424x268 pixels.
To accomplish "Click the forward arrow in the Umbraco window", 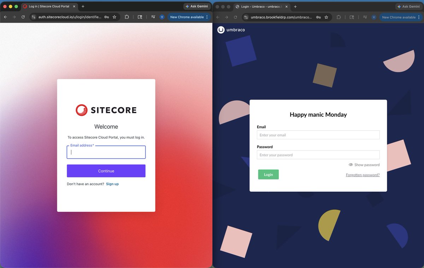I will click(x=226, y=17).
